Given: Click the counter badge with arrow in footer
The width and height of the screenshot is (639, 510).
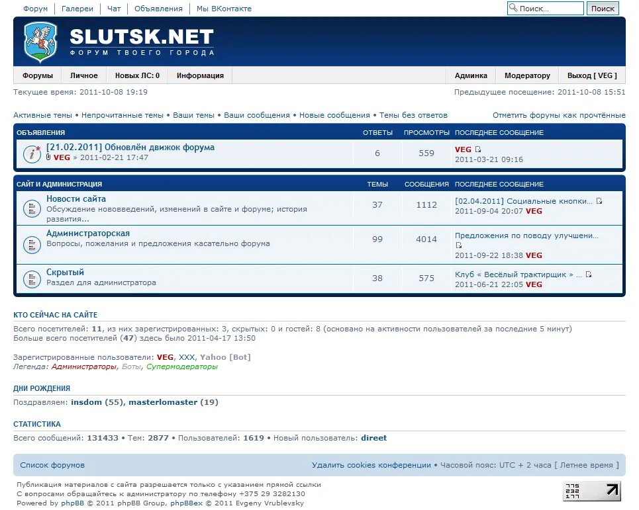Looking at the screenshot, I should (592, 490).
